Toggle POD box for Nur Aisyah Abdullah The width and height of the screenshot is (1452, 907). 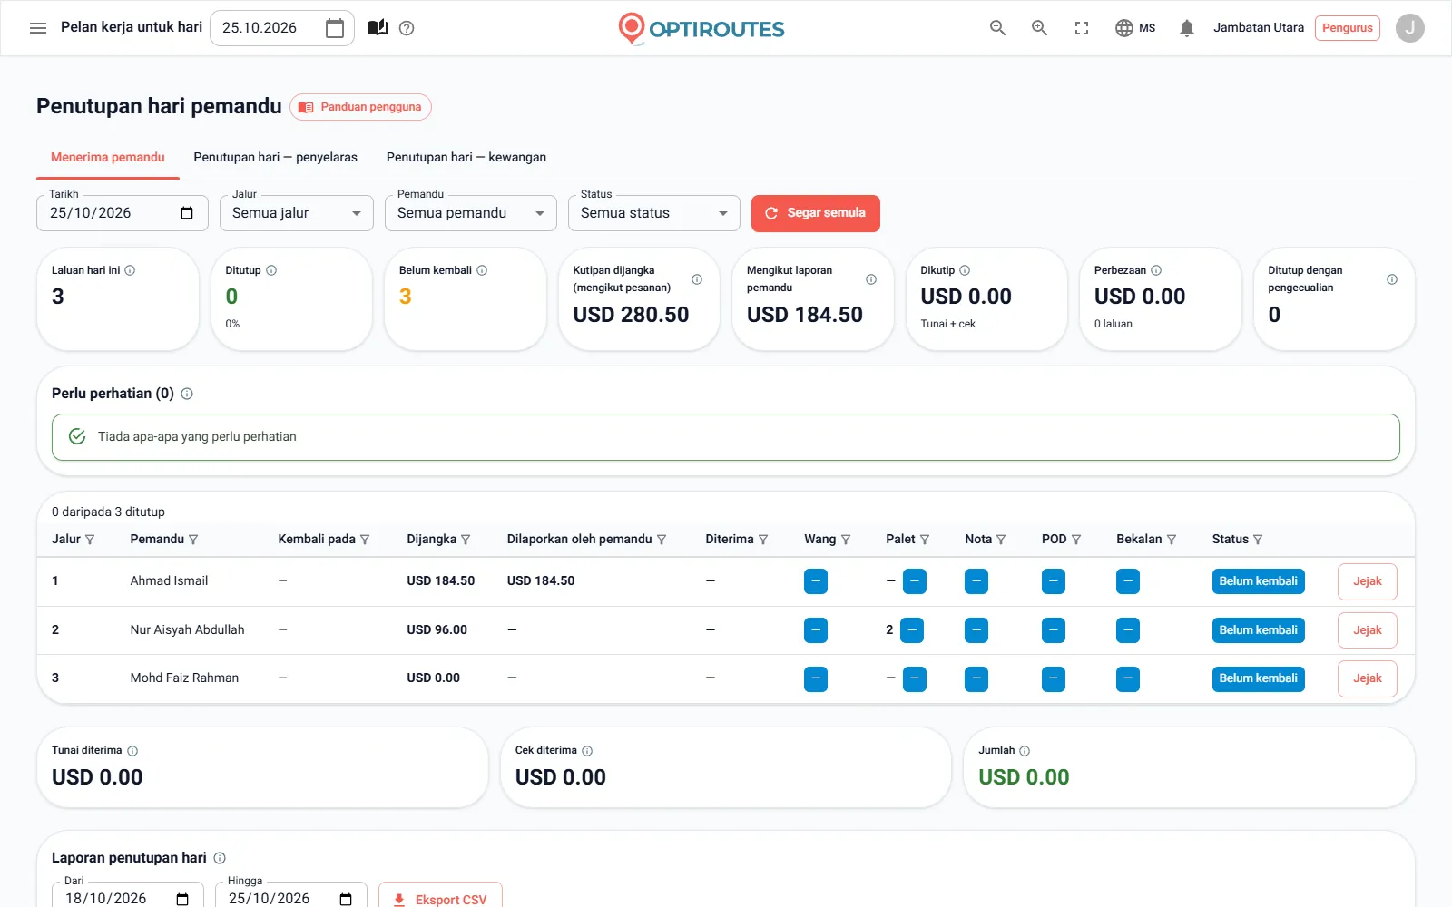pyautogui.click(x=1054, y=630)
